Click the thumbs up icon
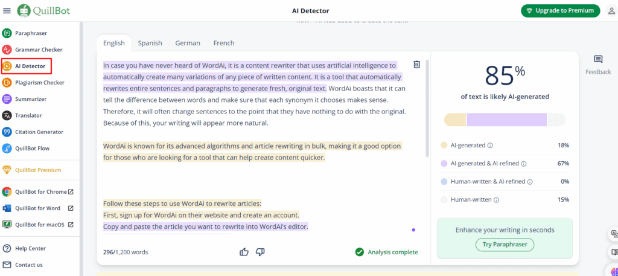The image size is (618, 276). [x=244, y=252]
